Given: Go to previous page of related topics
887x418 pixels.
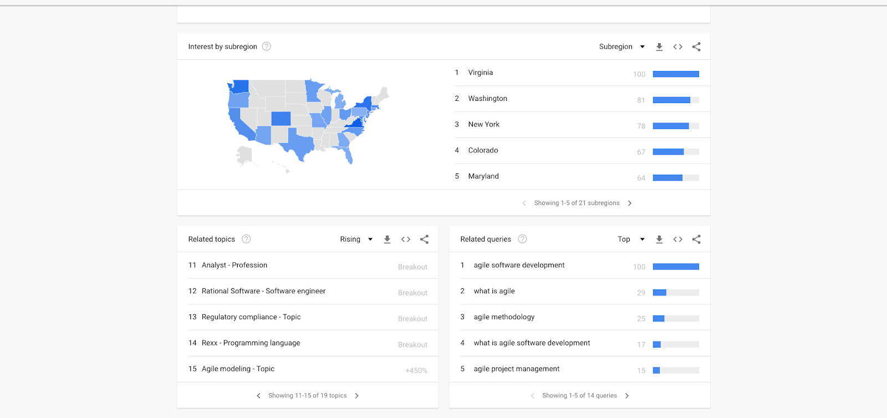Looking at the screenshot, I should coord(258,396).
